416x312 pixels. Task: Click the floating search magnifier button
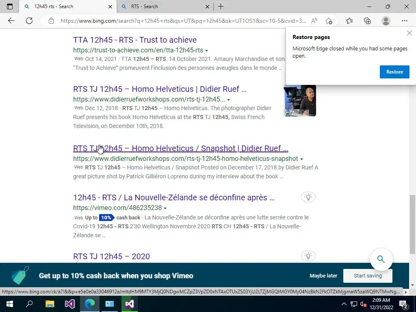381,259
